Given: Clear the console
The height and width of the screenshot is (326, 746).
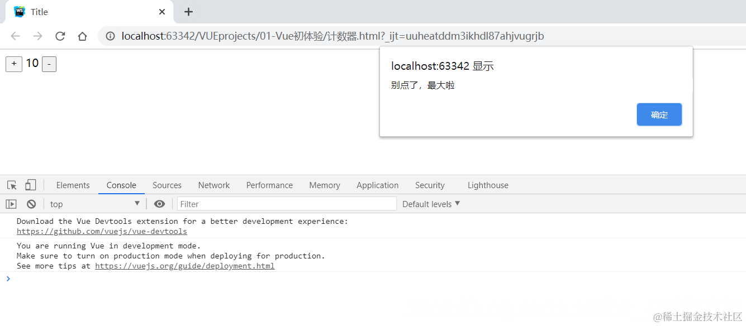Looking at the screenshot, I should pyautogui.click(x=31, y=204).
